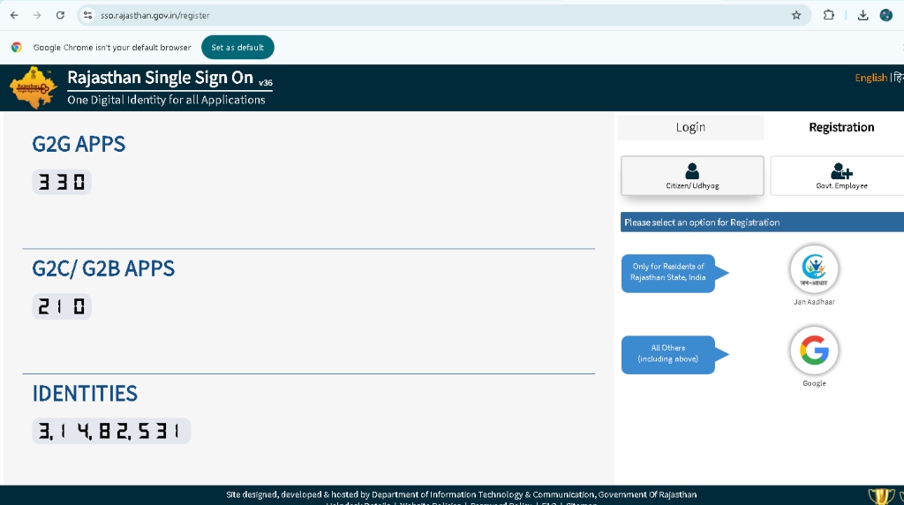Select Citizen/Udhyog registration type
Viewport: 904px width, 505px height.
(692, 176)
